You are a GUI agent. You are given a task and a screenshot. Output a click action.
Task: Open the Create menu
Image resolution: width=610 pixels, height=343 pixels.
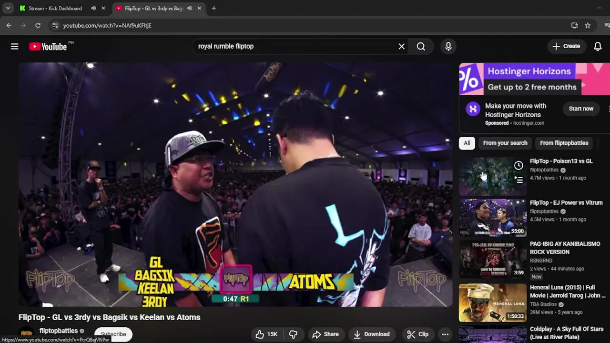tap(566, 46)
